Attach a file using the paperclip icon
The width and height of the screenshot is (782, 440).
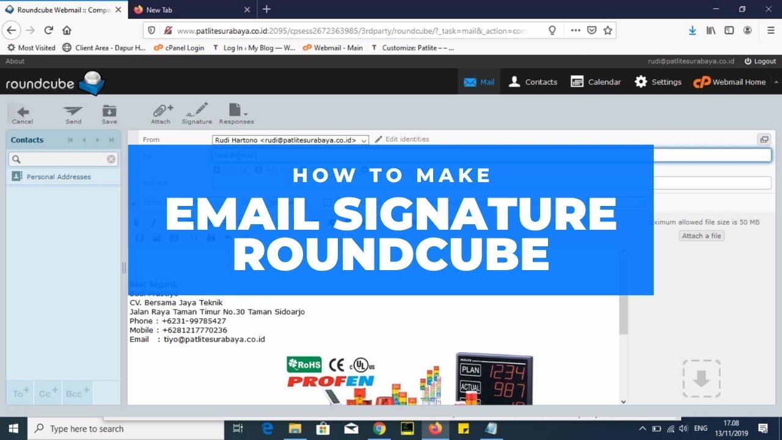(161, 114)
